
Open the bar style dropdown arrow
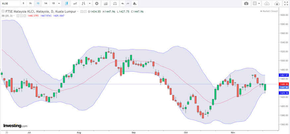pos(90,3)
